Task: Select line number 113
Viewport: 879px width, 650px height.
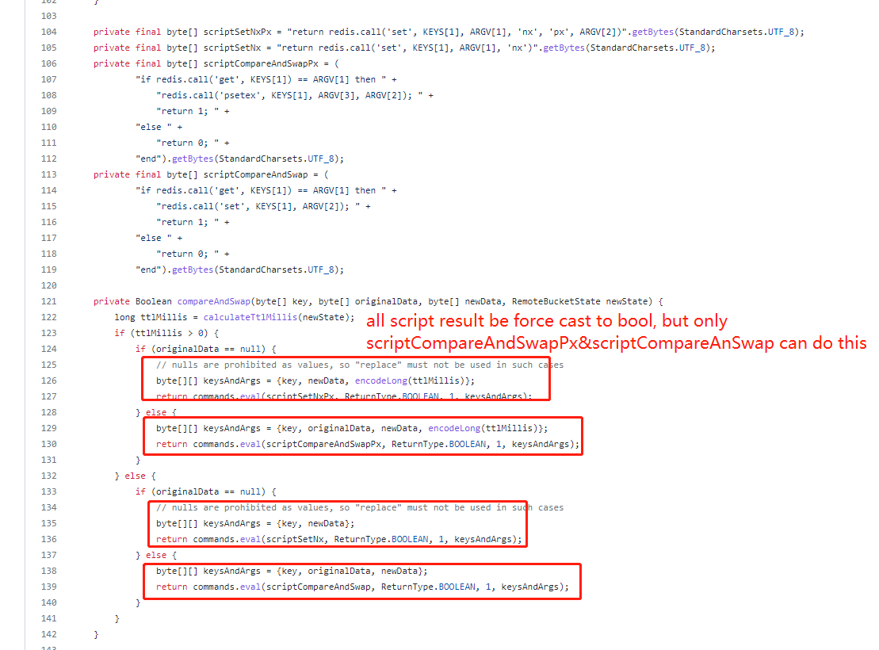Action: point(49,174)
